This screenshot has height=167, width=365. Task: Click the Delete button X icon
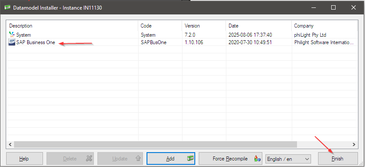89,159
